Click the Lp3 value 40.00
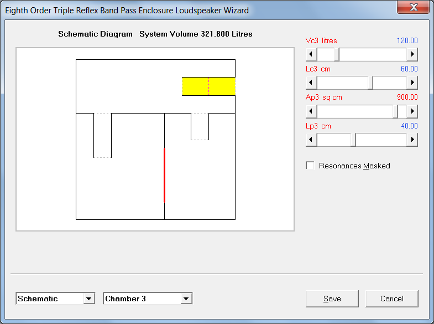 click(x=409, y=126)
